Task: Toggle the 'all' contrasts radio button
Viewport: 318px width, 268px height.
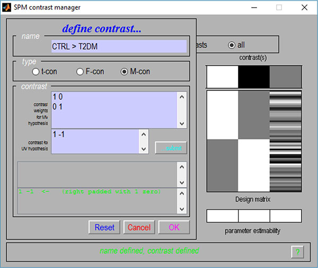Action: pos(232,45)
